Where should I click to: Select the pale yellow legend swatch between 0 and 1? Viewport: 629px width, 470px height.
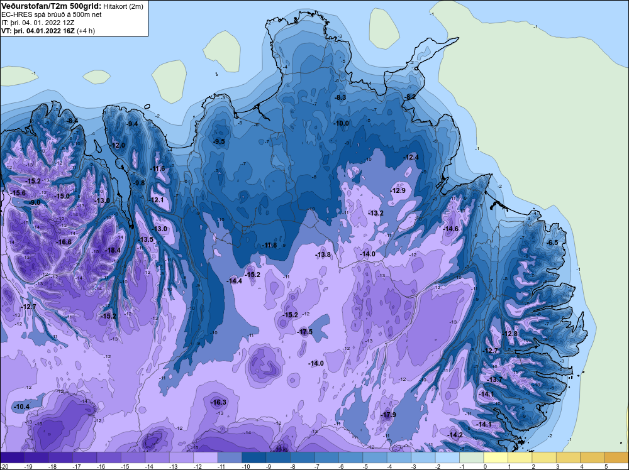pos(496,457)
